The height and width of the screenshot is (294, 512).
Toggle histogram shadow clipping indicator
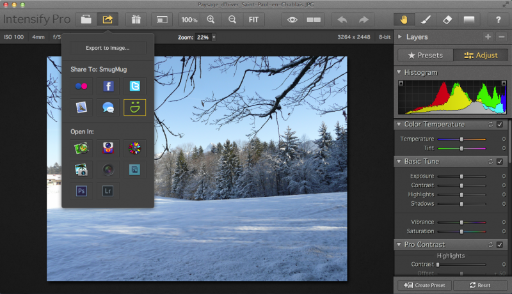pos(401,83)
